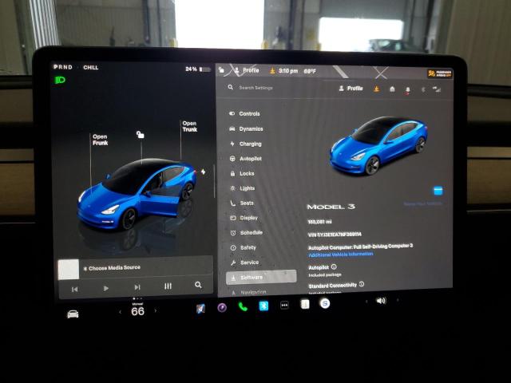511x383 pixels.
Task: Tap Open Trunk
Action: 190,126
